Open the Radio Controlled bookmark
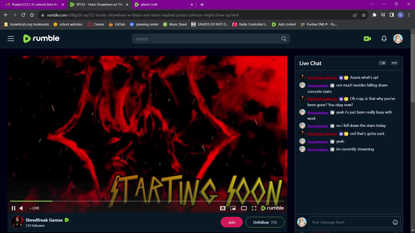This screenshot has width=415, height=233. [250, 24]
